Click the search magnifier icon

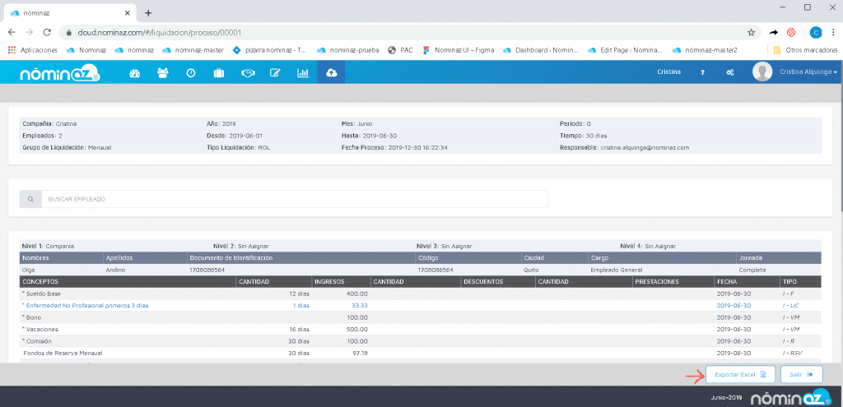click(x=30, y=199)
